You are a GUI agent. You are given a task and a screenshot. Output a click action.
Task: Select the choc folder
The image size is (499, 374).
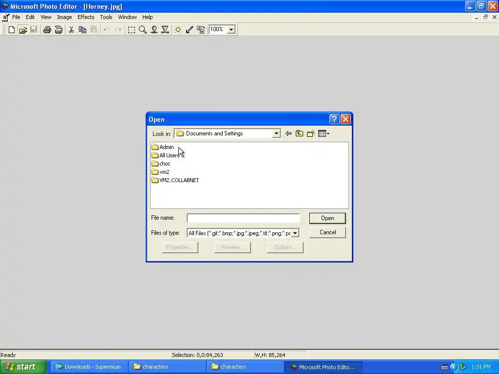coord(161,164)
